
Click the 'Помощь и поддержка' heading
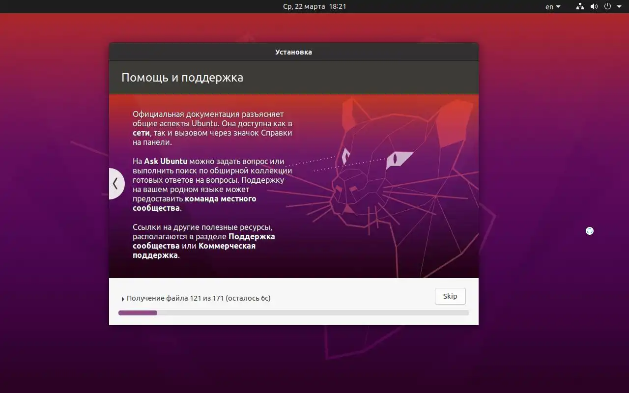(182, 78)
